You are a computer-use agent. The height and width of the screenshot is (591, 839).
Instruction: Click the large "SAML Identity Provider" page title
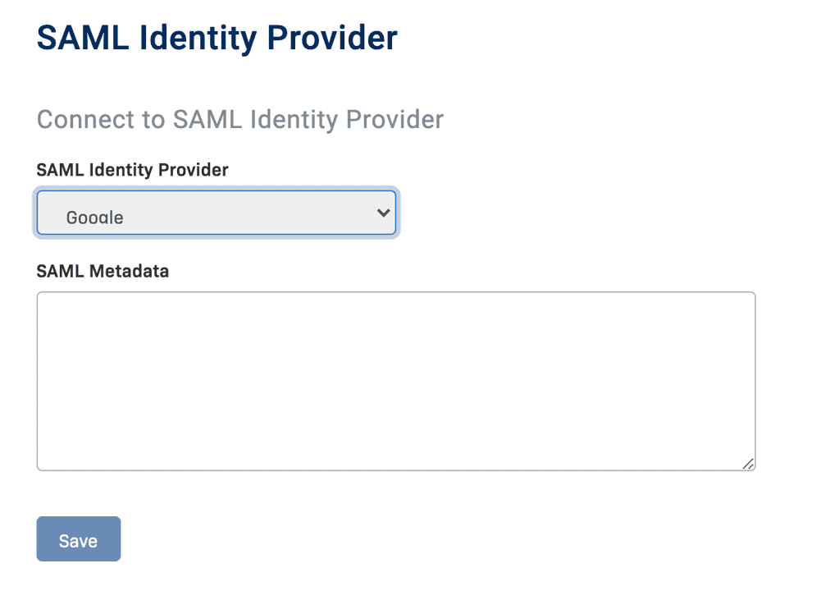tap(217, 39)
